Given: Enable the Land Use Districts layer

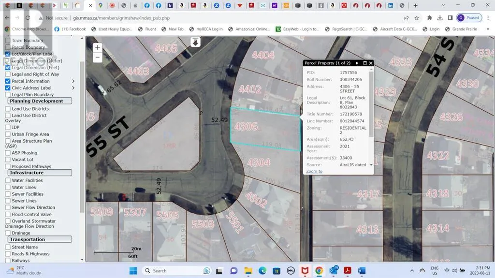Looking at the screenshot, I should click(x=8, y=109).
